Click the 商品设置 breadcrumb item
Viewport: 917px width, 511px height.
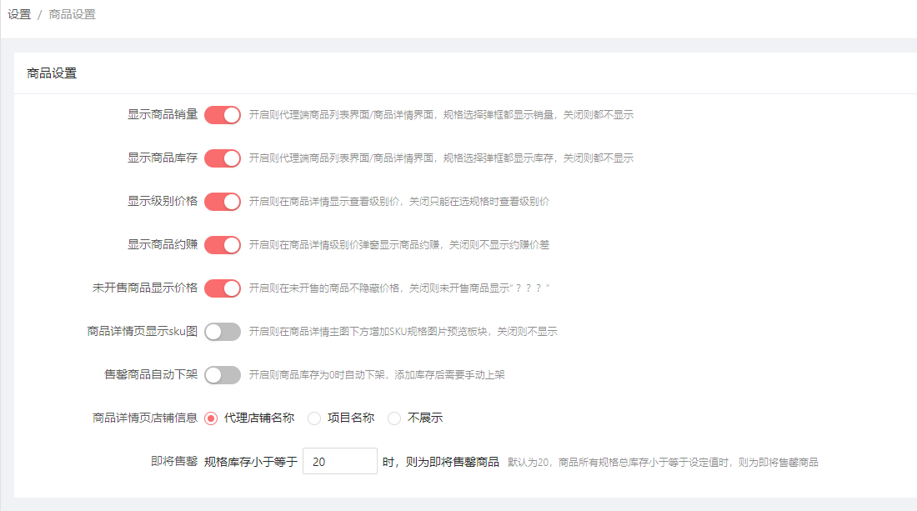pyautogui.click(x=73, y=14)
